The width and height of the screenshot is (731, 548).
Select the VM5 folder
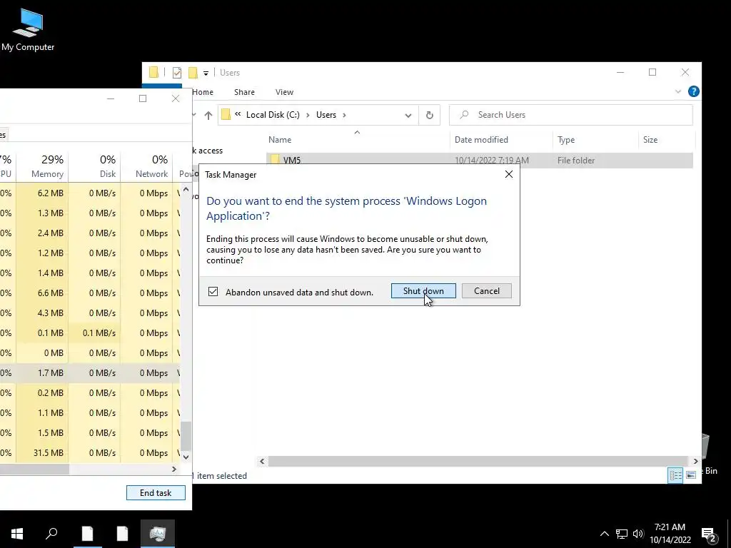(480, 160)
